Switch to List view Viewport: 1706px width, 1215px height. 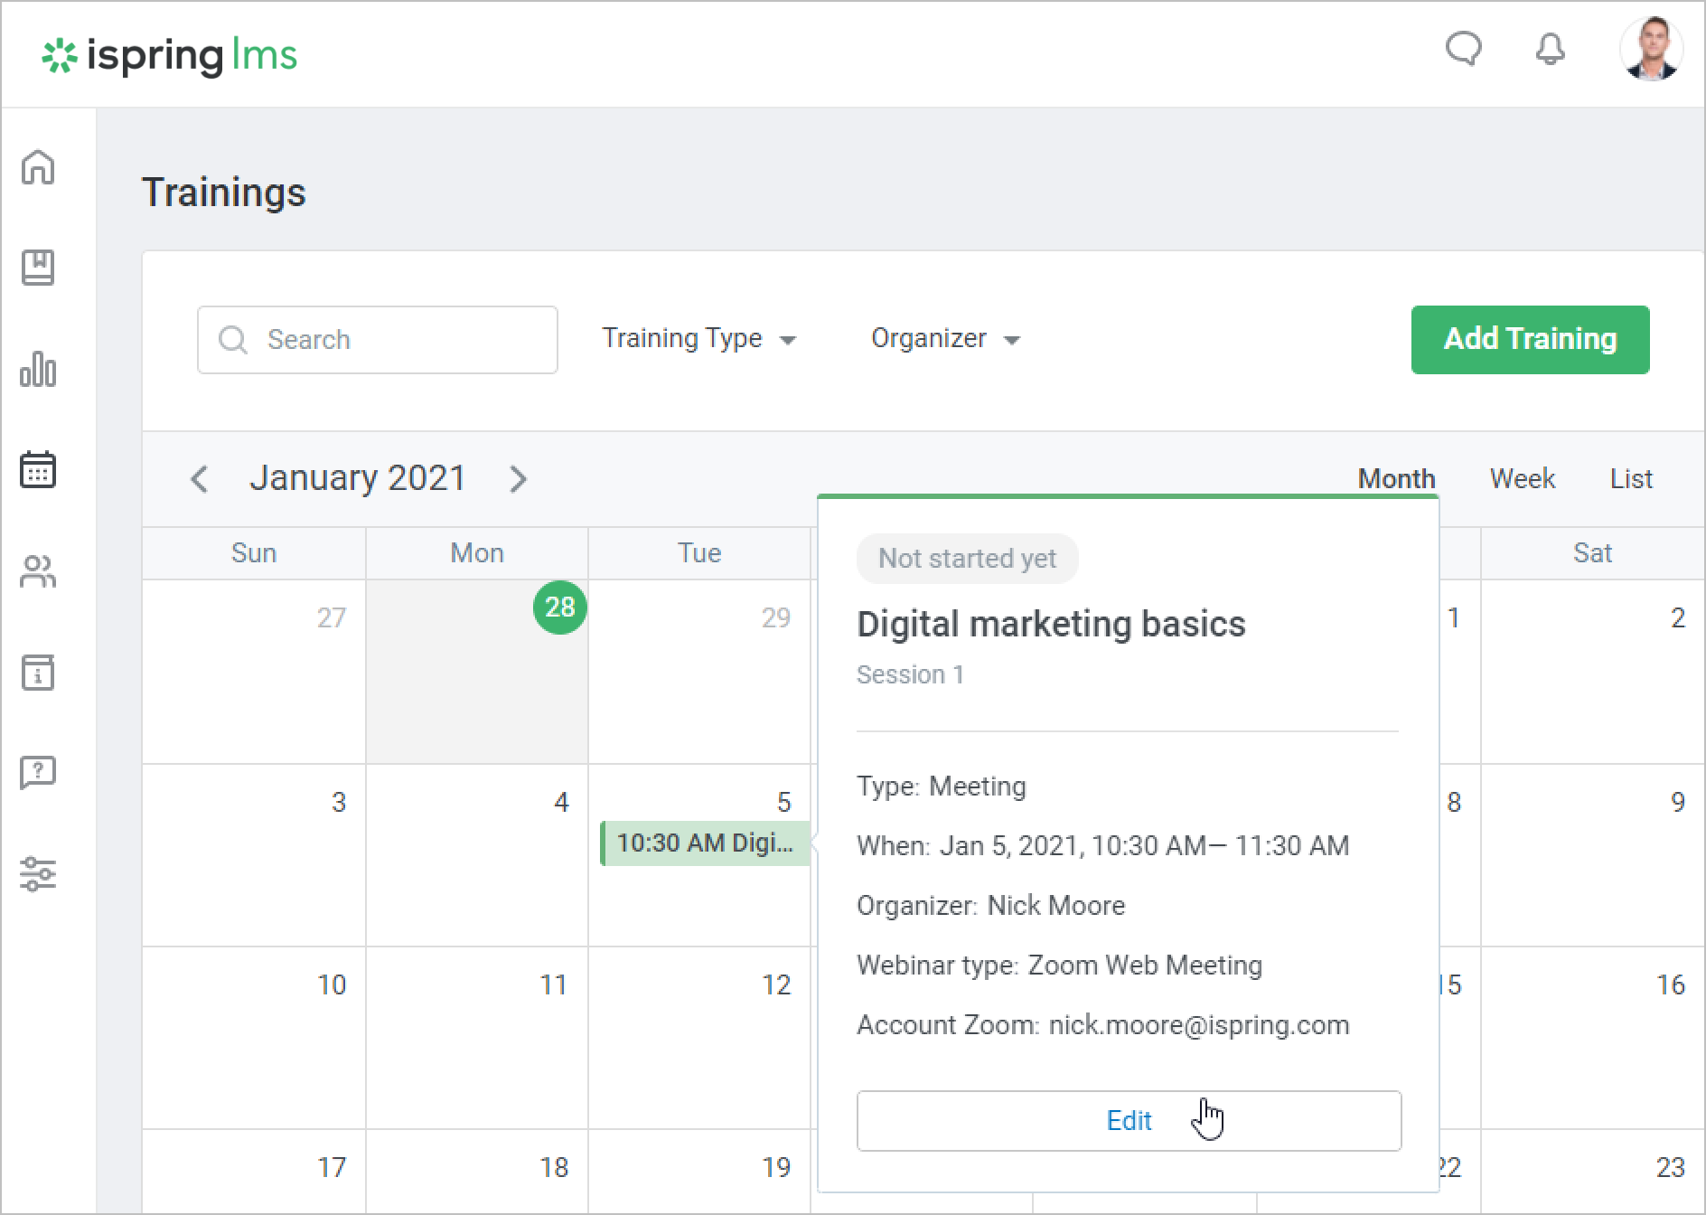[1630, 478]
